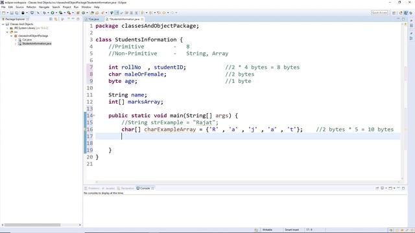
Task: Minimize the Package Explorer view
Action: point(73,19)
